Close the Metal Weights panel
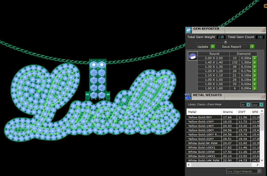Image resolution: width=267 pixels, height=176 pixels. 263,97
